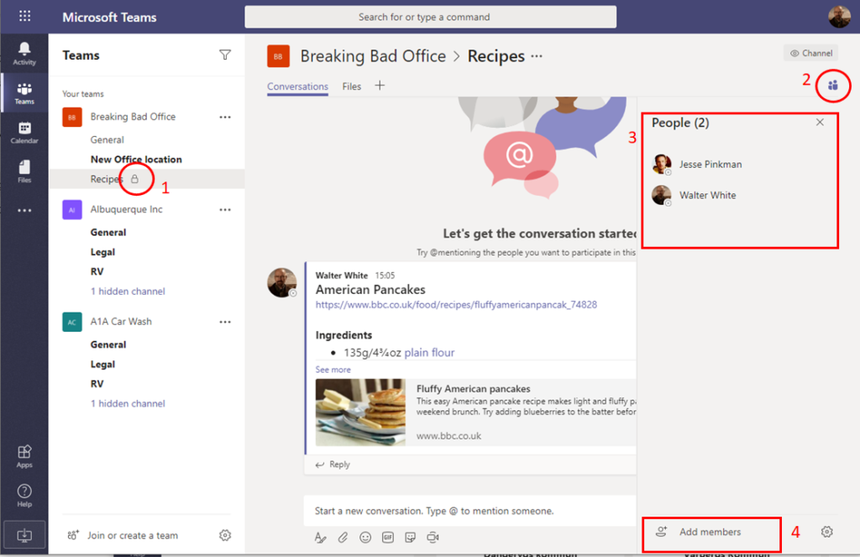Open the channel members people icon
Image resolution: width=860 pixels, height=557 pixels.
(x=833, y=85)
